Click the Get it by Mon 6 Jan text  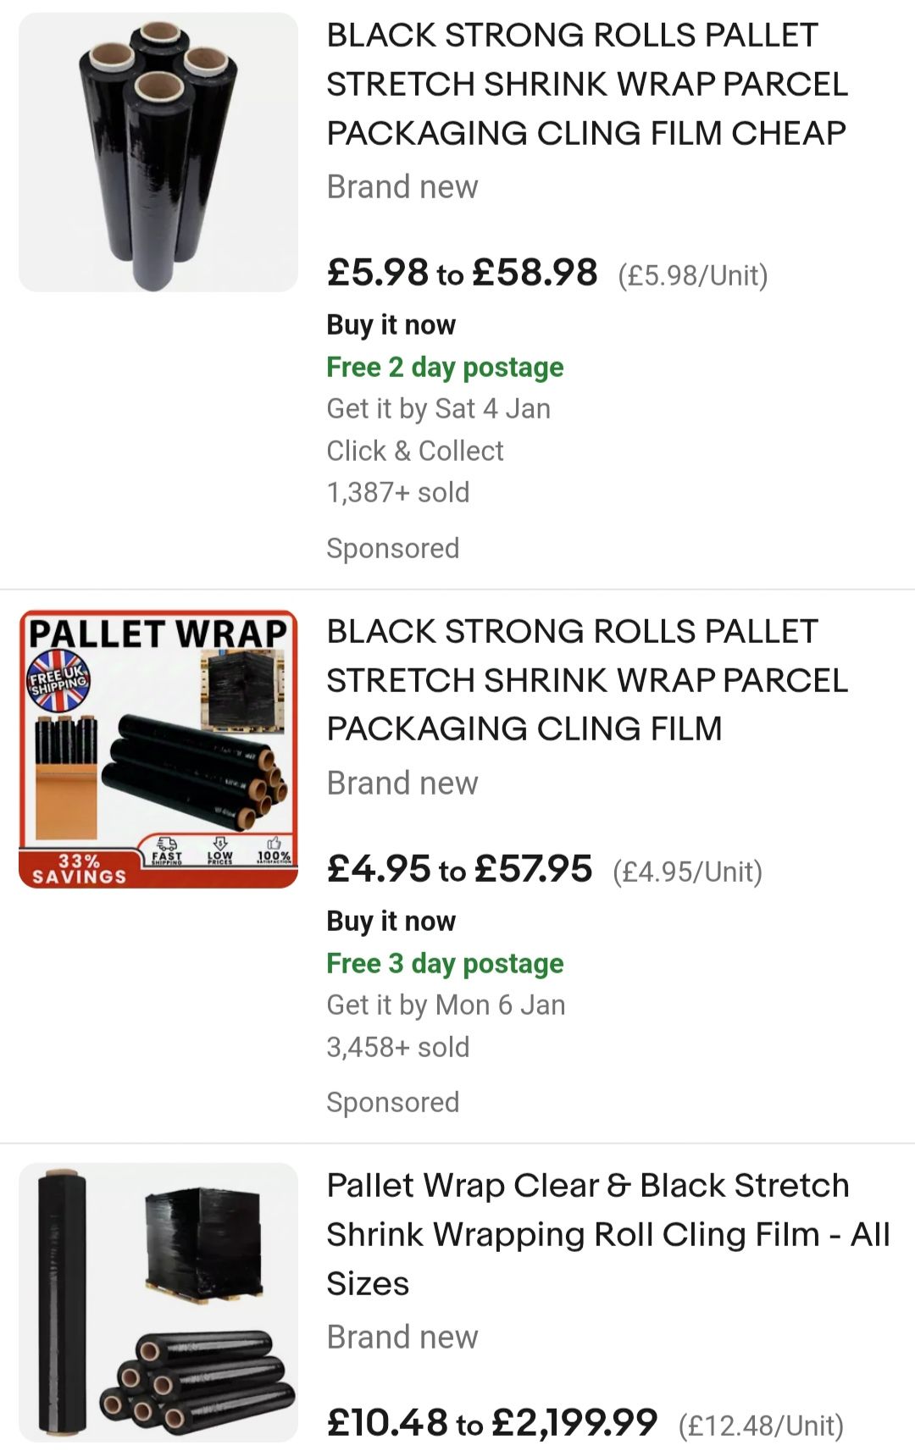point(446,1005)
